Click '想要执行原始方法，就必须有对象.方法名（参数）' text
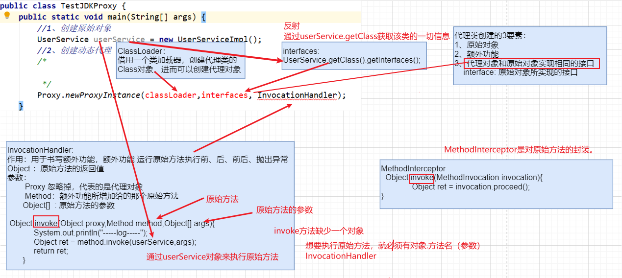The image size is (622, 278). pos(393,246)
